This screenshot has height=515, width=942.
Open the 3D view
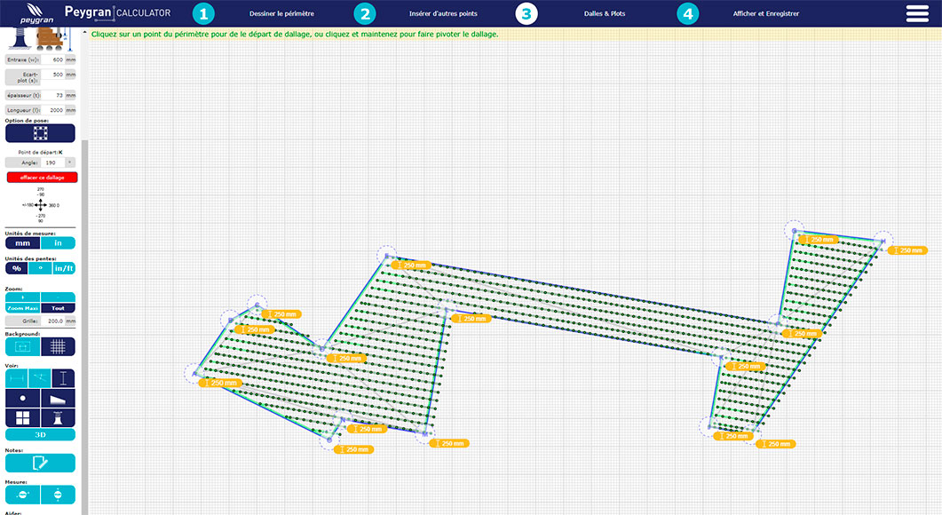pyautogui.click(x=40, y=434)
